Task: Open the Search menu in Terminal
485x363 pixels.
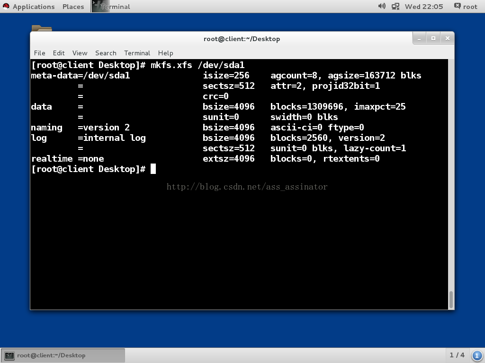Action: (x=106, y=53)
